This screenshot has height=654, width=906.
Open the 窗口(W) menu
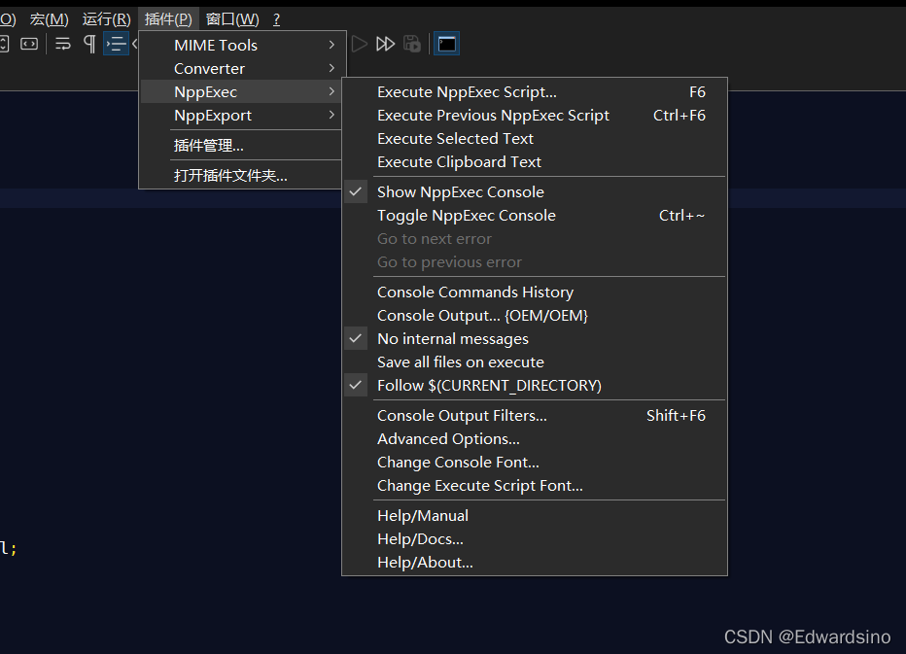232,19
